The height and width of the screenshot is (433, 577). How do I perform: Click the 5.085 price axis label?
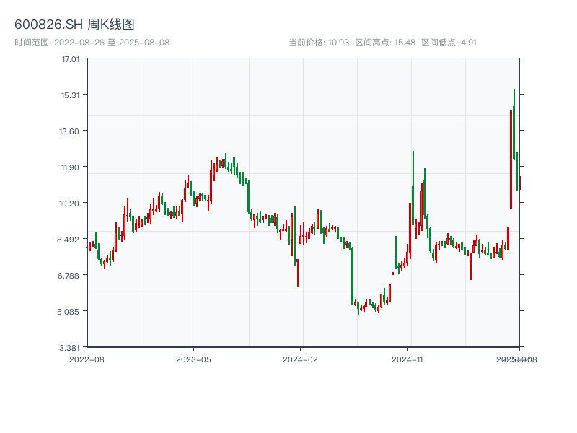tap(70, 311)
